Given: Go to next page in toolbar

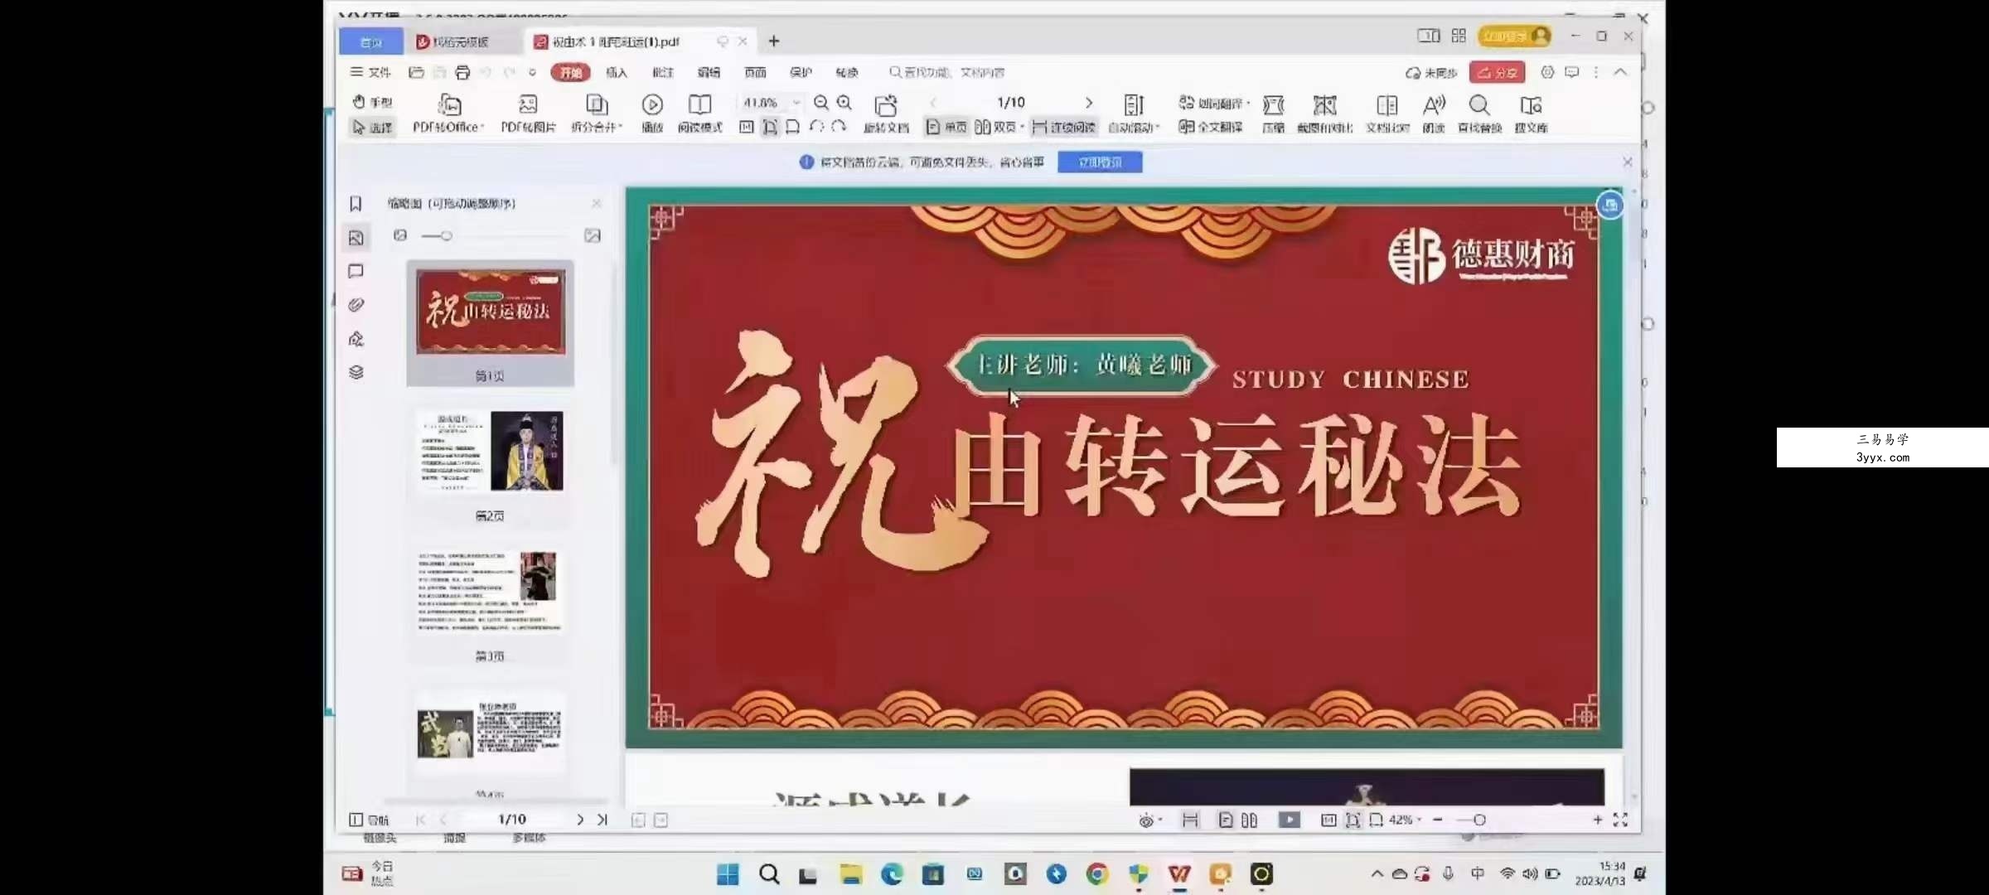Looking at the screenshot, I should pos(1089,102).
